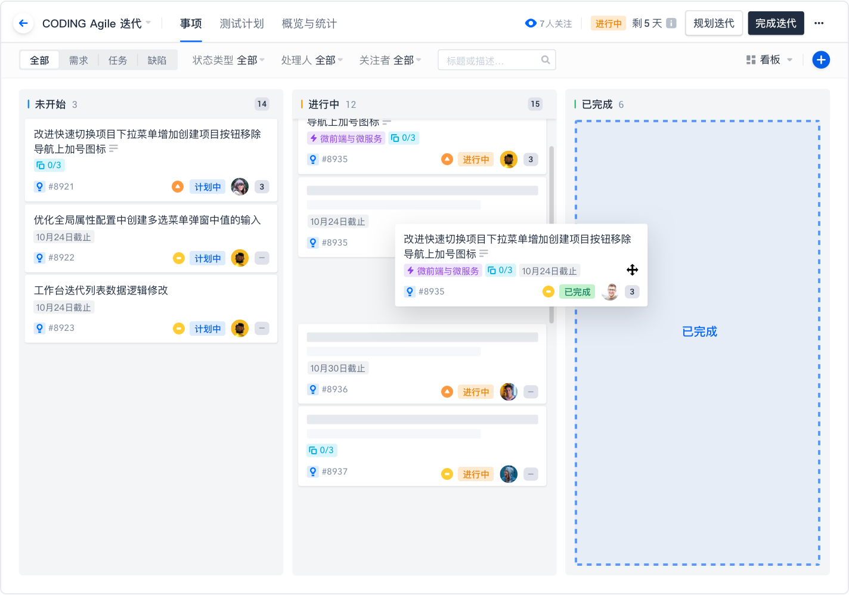Click the 标题或描述 search input field
The height and width of the screenshot is (595, 849).
tap(489, 60)
